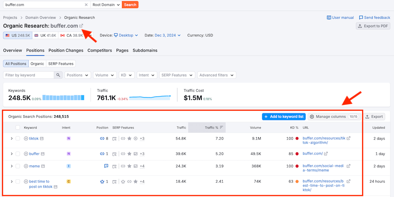Focus the Filter by keyword input
The image size is (394, 197).
click(28, 75)
